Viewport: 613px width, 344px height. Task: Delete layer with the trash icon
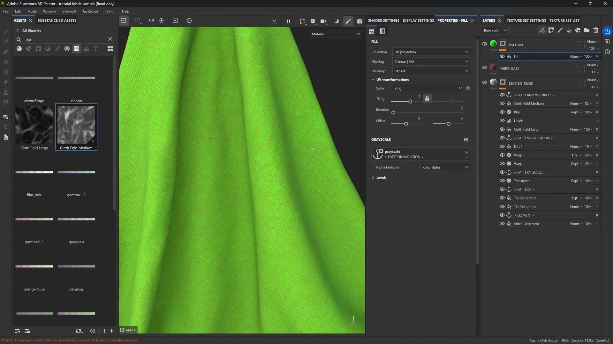pos(596,30)
